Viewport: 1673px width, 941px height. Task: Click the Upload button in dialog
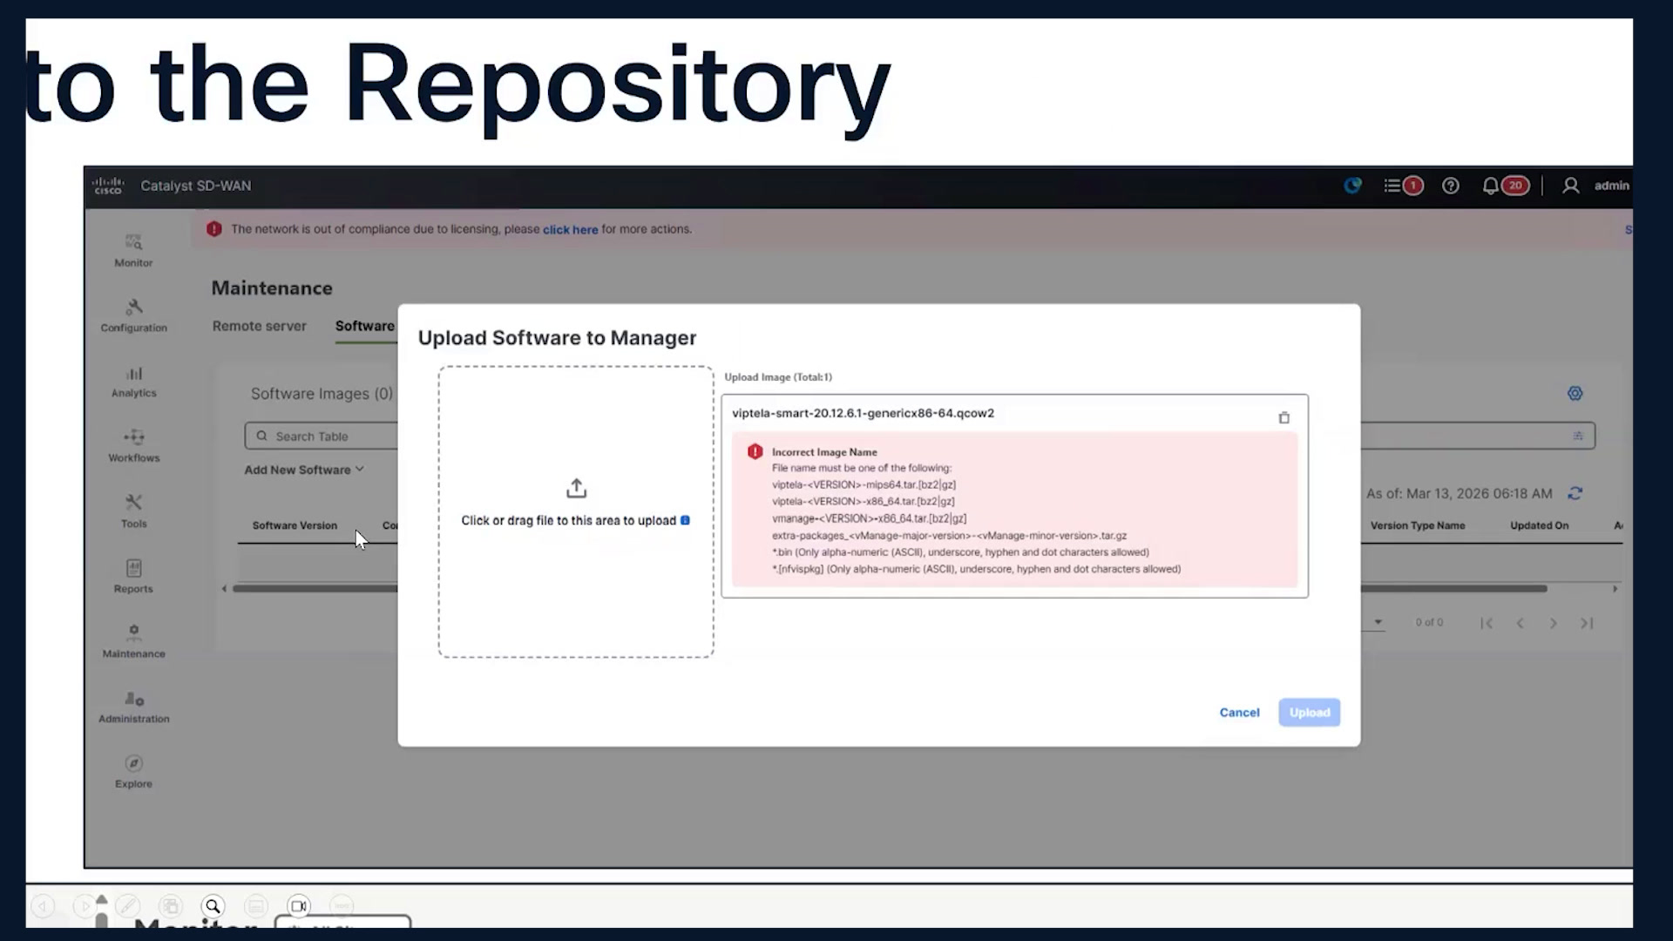(1310, 713)
